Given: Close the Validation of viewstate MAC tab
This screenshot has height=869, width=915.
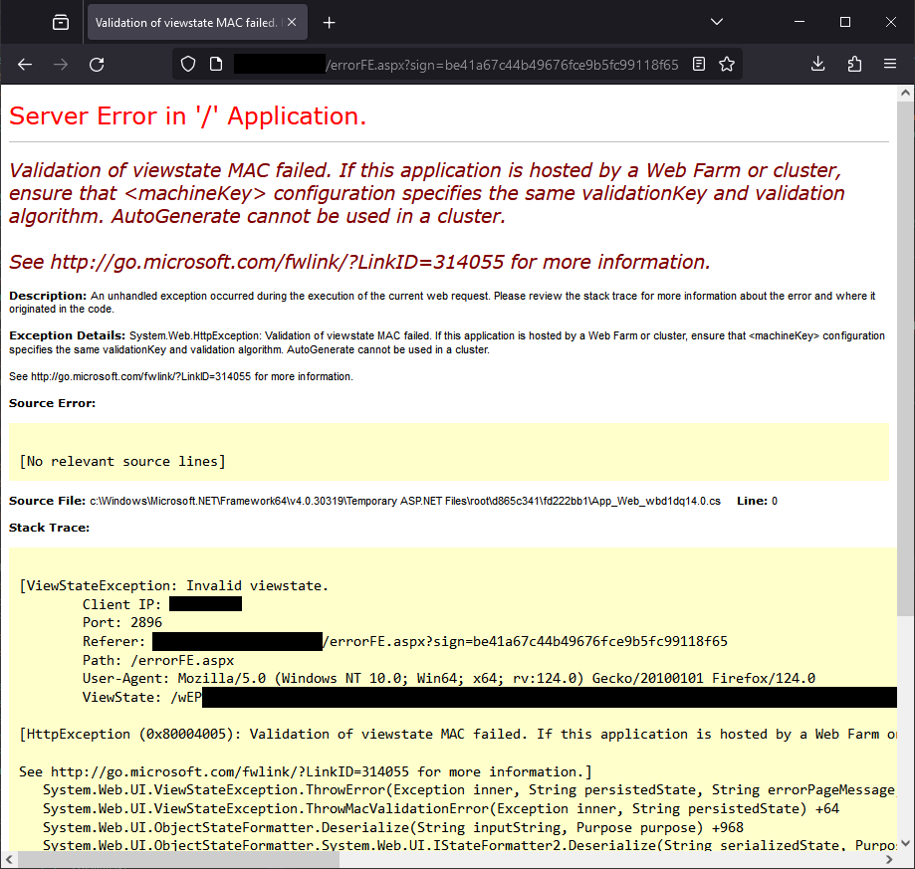Looking at the screenshot, I should [x=292, y=22].
